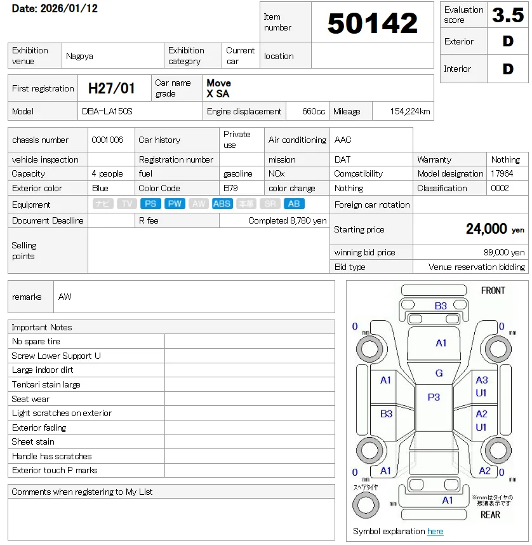
Task: Click the P3 roof mark on diagram
Action: pos(434,397)
